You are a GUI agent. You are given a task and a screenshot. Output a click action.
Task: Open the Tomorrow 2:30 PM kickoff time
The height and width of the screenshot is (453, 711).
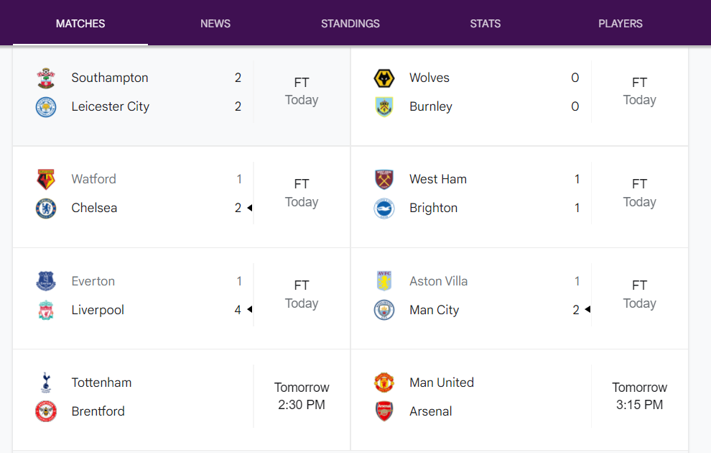(302, 396)
